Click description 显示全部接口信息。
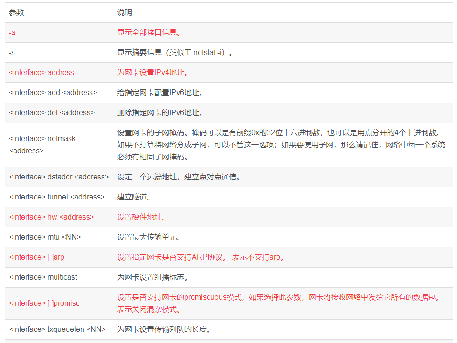 pyautogui.click(x=149, y=33)
